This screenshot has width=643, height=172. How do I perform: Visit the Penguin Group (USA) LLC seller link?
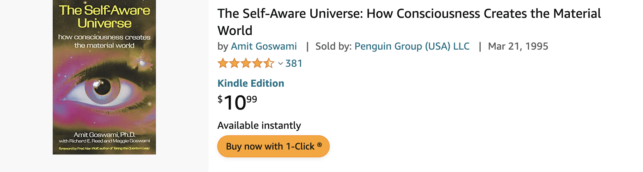pos(412,46)
